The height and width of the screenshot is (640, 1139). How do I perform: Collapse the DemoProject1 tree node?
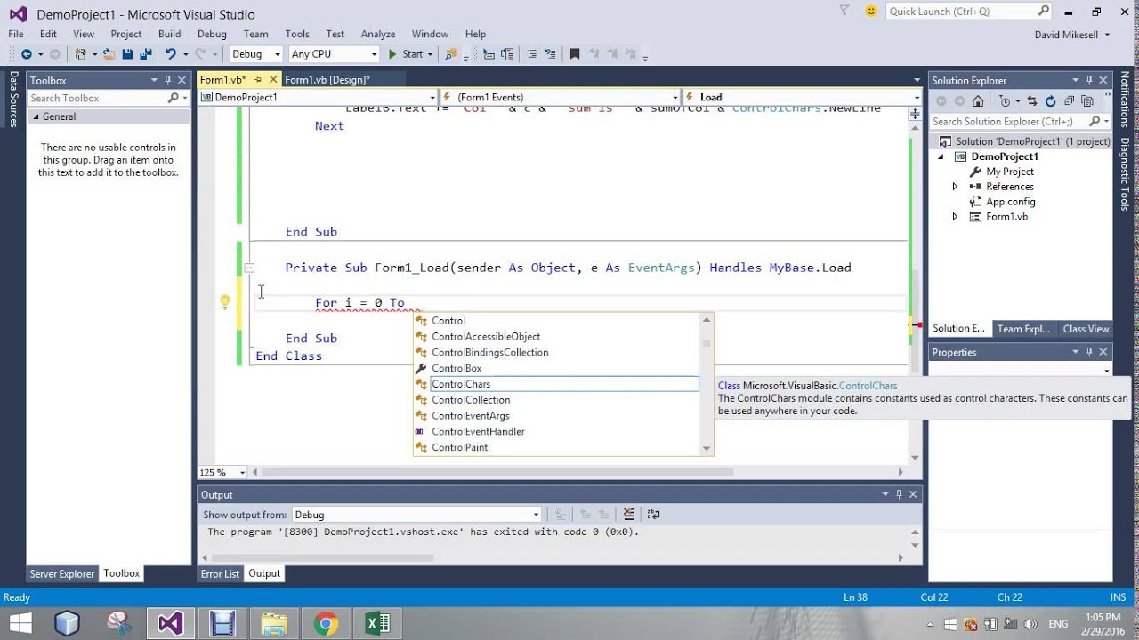click(x=941, y=156)
